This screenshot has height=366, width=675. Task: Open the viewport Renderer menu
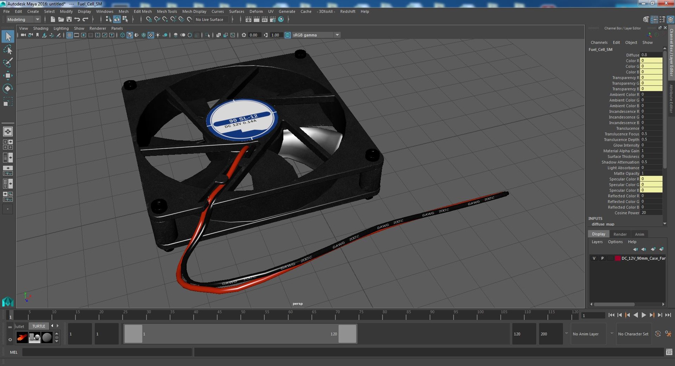tap(98, 28)
